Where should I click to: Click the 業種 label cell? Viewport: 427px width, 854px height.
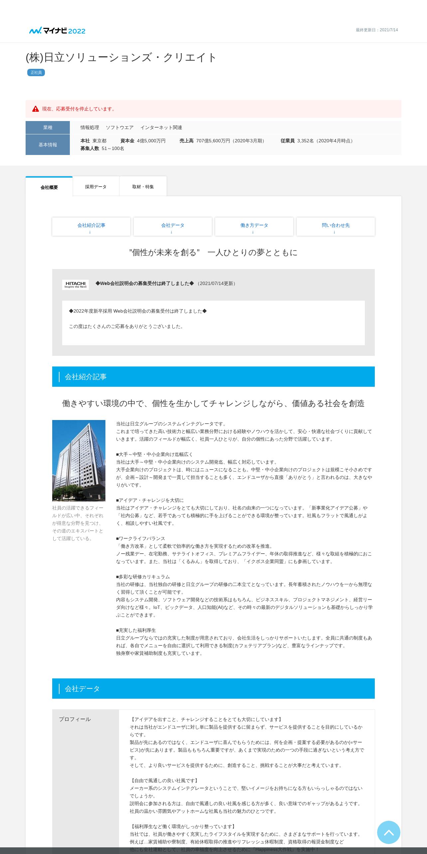coord(48,127)
